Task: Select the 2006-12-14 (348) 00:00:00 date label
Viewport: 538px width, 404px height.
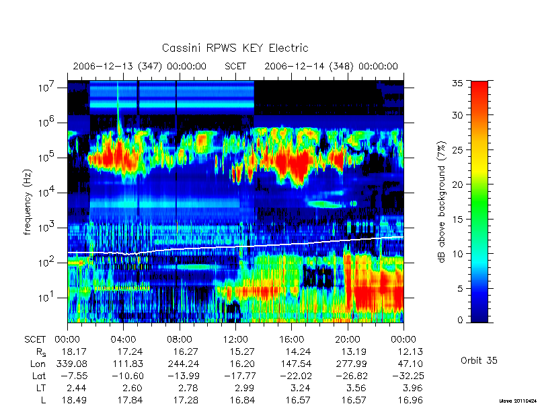Action: point(331,66)
